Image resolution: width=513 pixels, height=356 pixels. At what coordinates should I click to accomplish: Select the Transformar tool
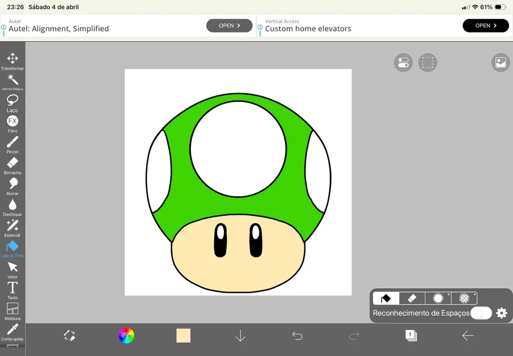pos(13,62)
